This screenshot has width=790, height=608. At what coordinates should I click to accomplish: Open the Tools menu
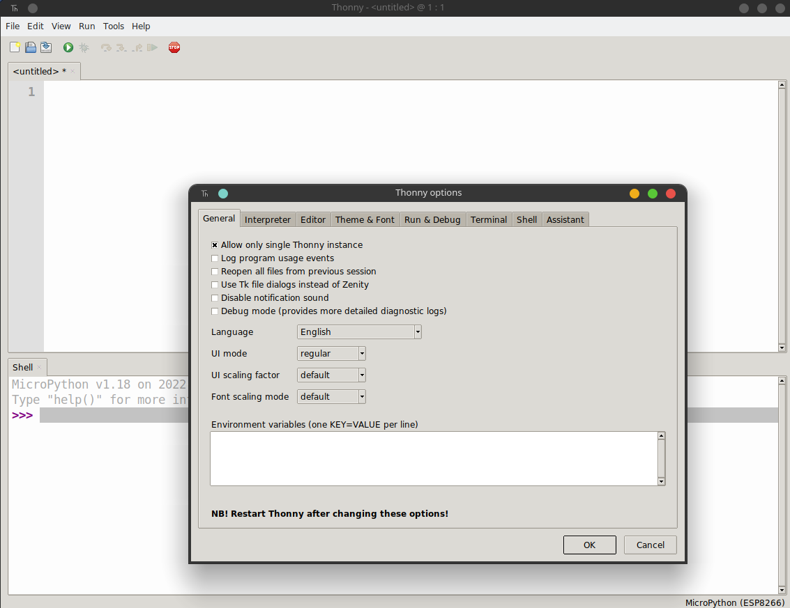click(x=114, y=26)
